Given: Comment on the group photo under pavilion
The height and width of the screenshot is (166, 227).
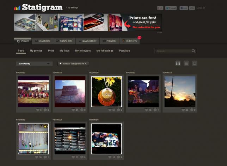Looking at the screenshot, I should (45, 110).
